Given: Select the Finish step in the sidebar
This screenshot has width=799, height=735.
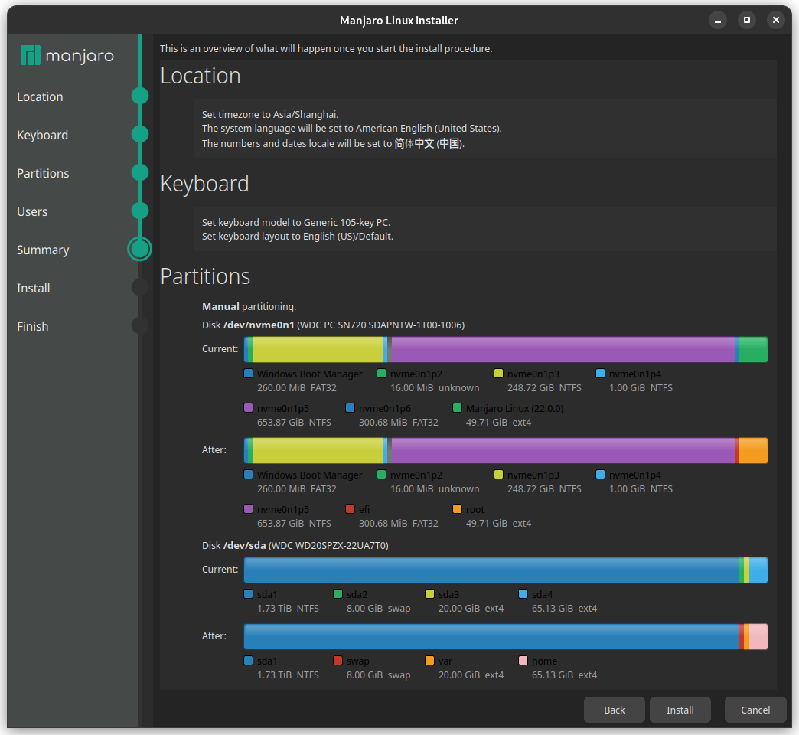Looking at the screenshot, I should (33, 326).
